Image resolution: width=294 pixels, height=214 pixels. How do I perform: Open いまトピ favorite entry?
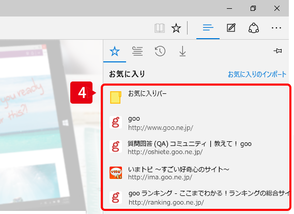point(196,173)
